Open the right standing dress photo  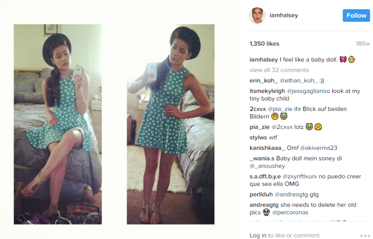(171, 124)
